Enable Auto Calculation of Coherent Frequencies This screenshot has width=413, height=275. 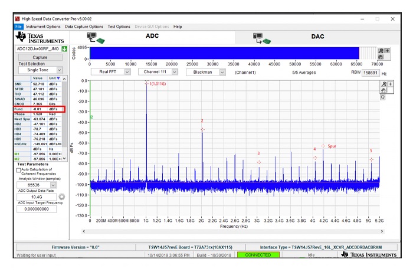click(x=18, y=171)
